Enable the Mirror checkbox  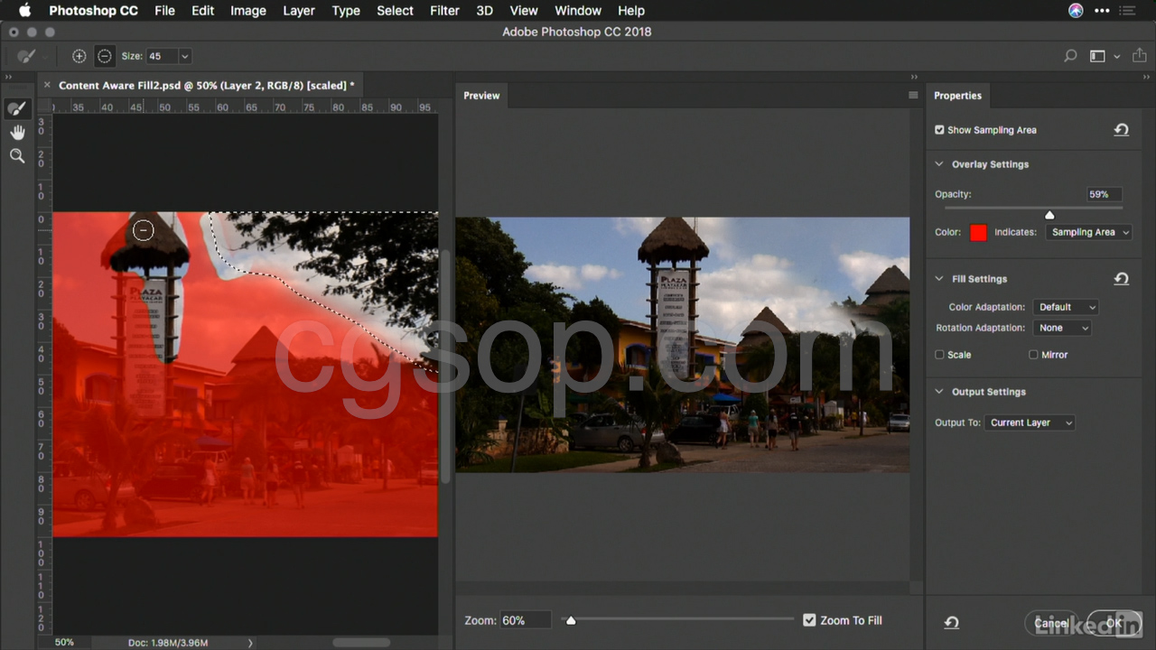pyautogui.click(x=1033, y=355)
